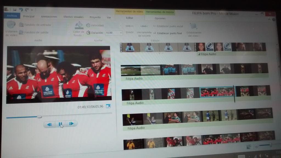Select the highlighted red team clip
This screenshot has width=281, height=158.
217,92
